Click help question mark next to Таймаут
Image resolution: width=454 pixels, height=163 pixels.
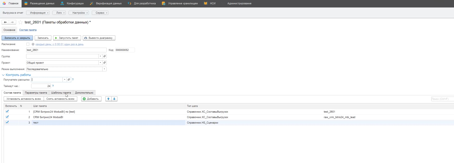(x=53, y=86)
